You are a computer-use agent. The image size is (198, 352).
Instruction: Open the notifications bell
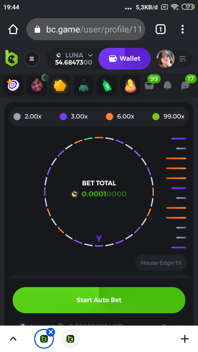(167, 85)
